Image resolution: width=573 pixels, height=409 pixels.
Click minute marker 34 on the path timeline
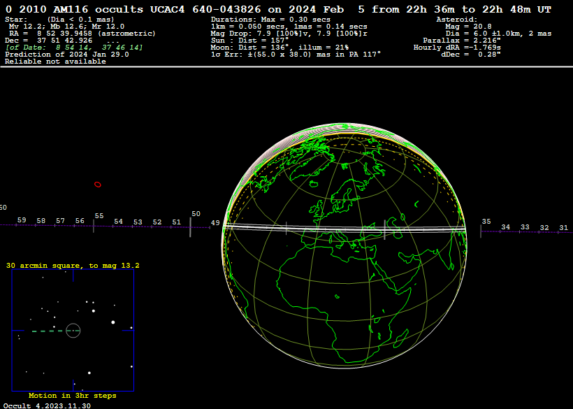click(505, 227)
